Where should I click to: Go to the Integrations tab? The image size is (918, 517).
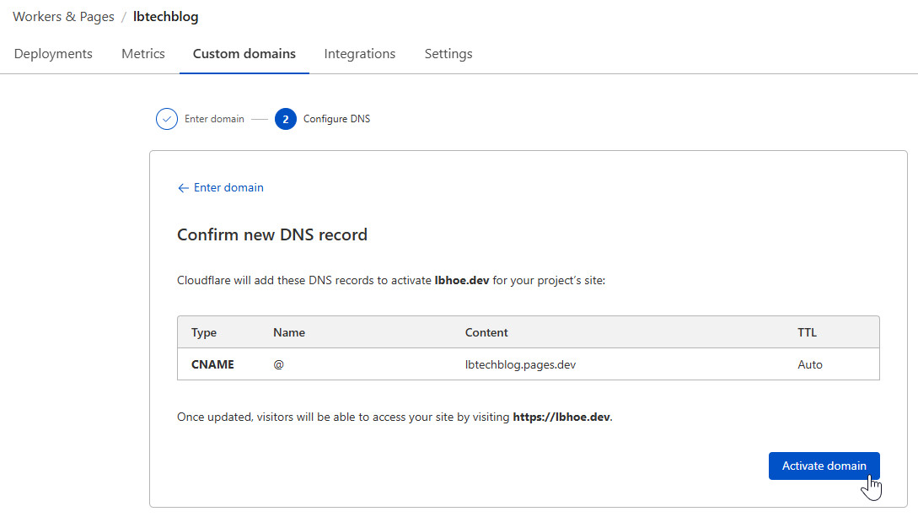(x=360, y=54)
